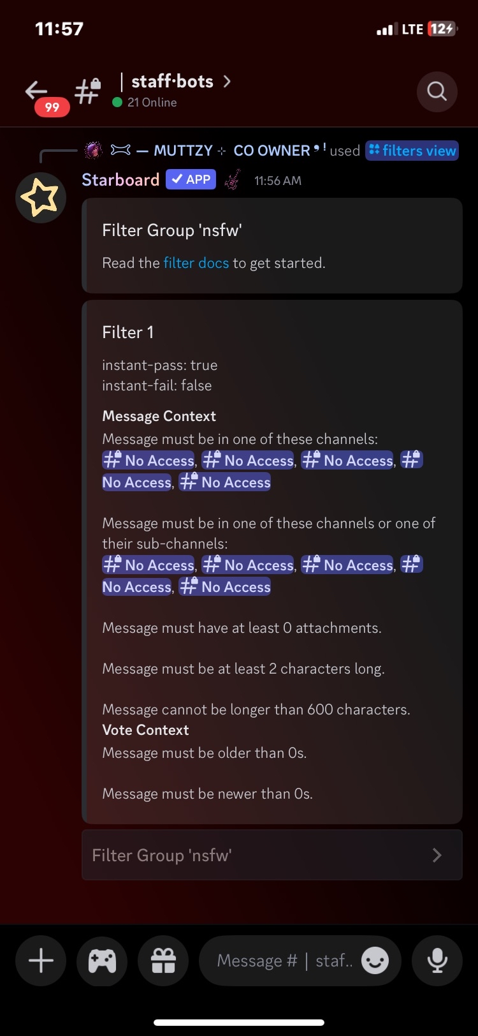
Task: Click the chevron on Filter Group selector
Action: click(x=437, y=855)
